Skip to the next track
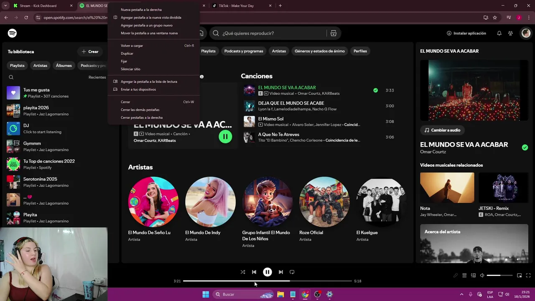The height and width of the screenshot is (301, 535). coord(281,272)
